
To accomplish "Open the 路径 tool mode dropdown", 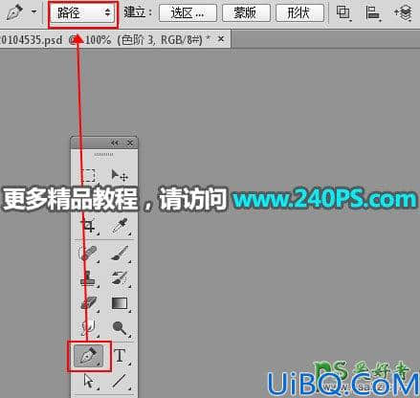I will tap(82, 13).
